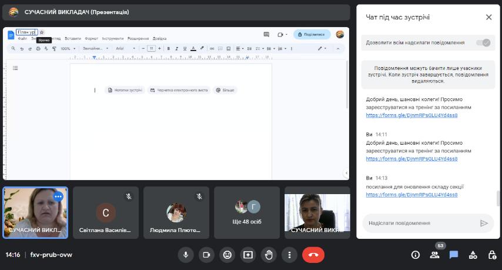Expand the 'Ще 48 осіб' participants tile

[247, 212]
